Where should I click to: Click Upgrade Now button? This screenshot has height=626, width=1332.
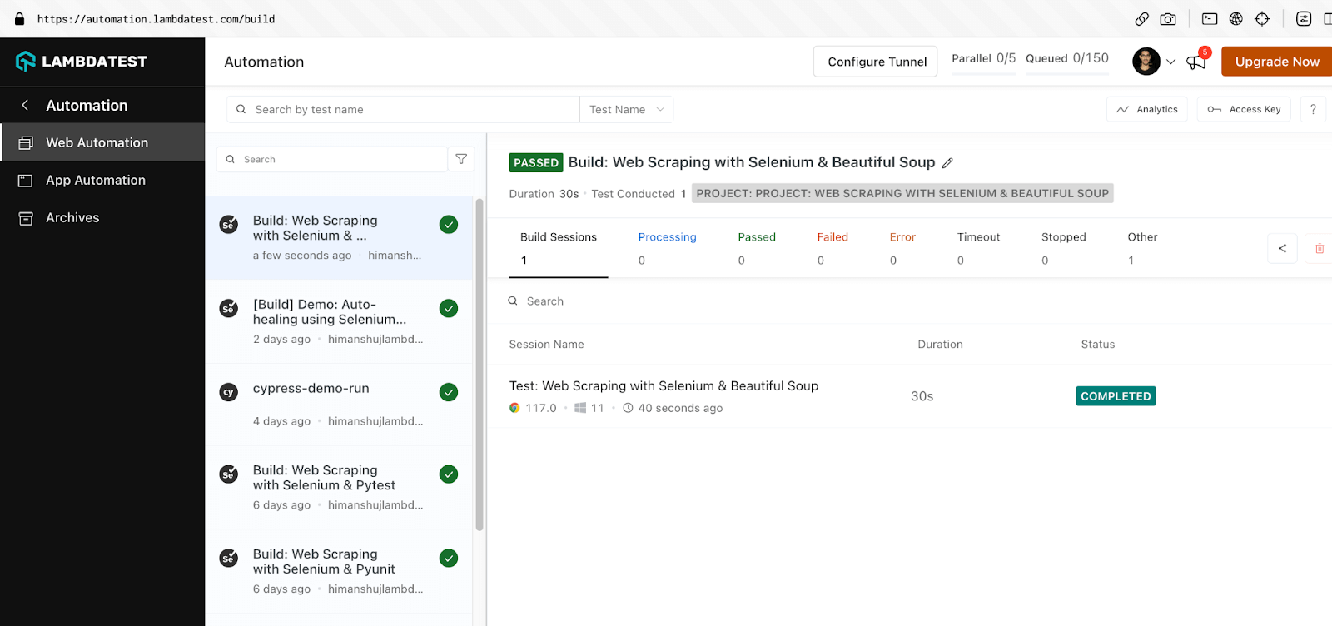pos(1276,62)
